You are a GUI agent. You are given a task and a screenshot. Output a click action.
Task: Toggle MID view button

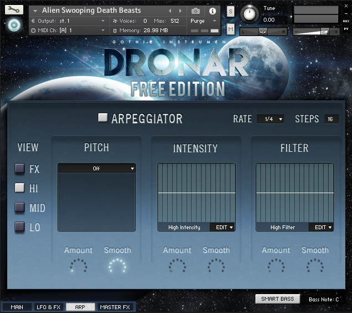coord(20,207)
